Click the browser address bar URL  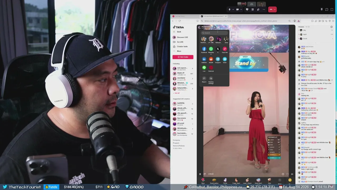(241, 21)
